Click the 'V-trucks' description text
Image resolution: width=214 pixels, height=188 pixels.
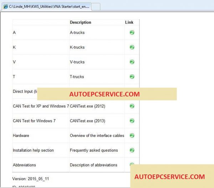click(77, 62)
